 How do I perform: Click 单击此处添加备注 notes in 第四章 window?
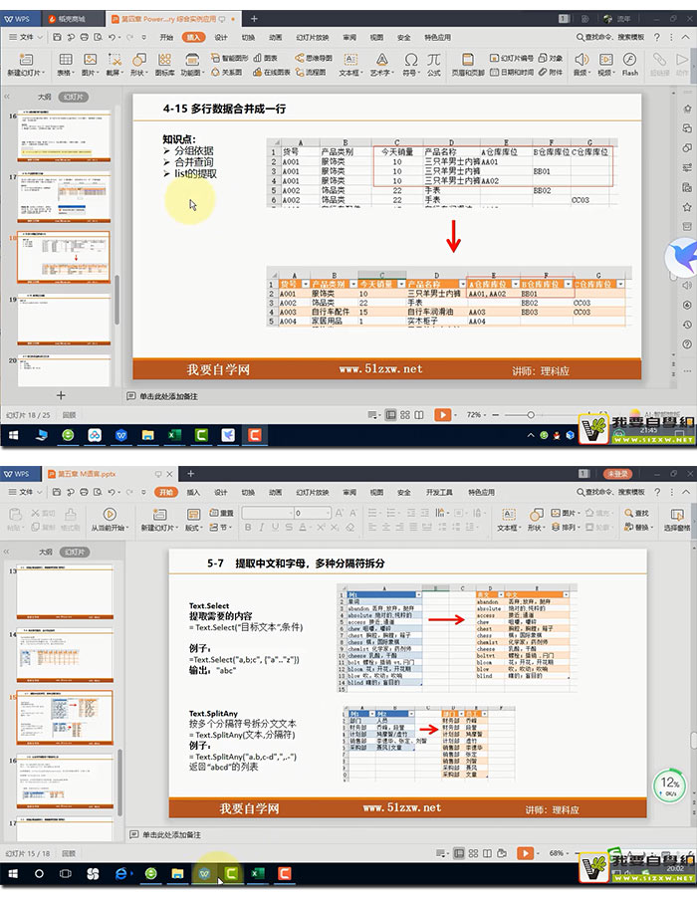click(x=169, y=396)
